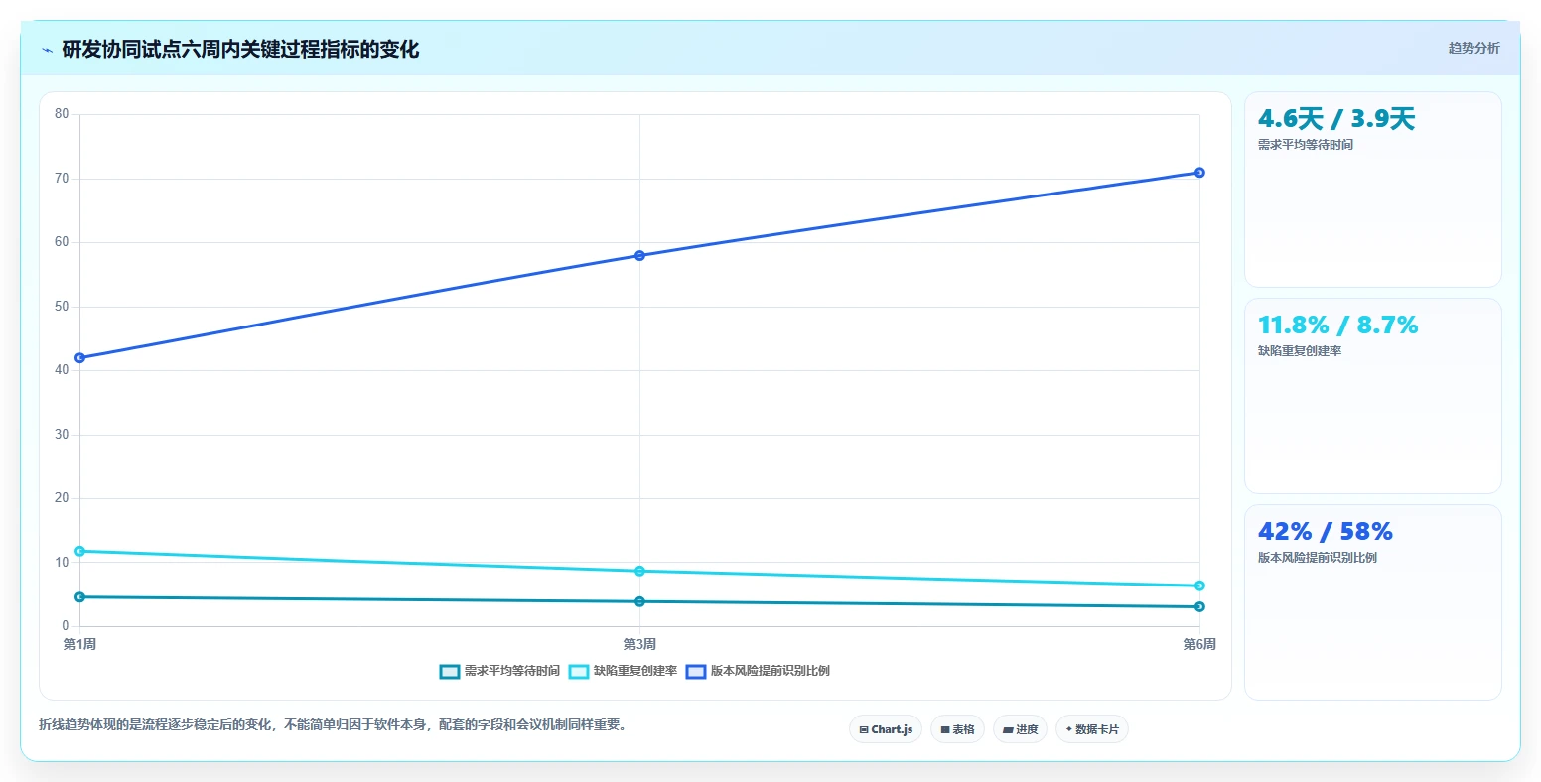Open the 11.8% / 8.7% stat card
Viewport: 1541px width, 782px height.
pos(1372,396)
